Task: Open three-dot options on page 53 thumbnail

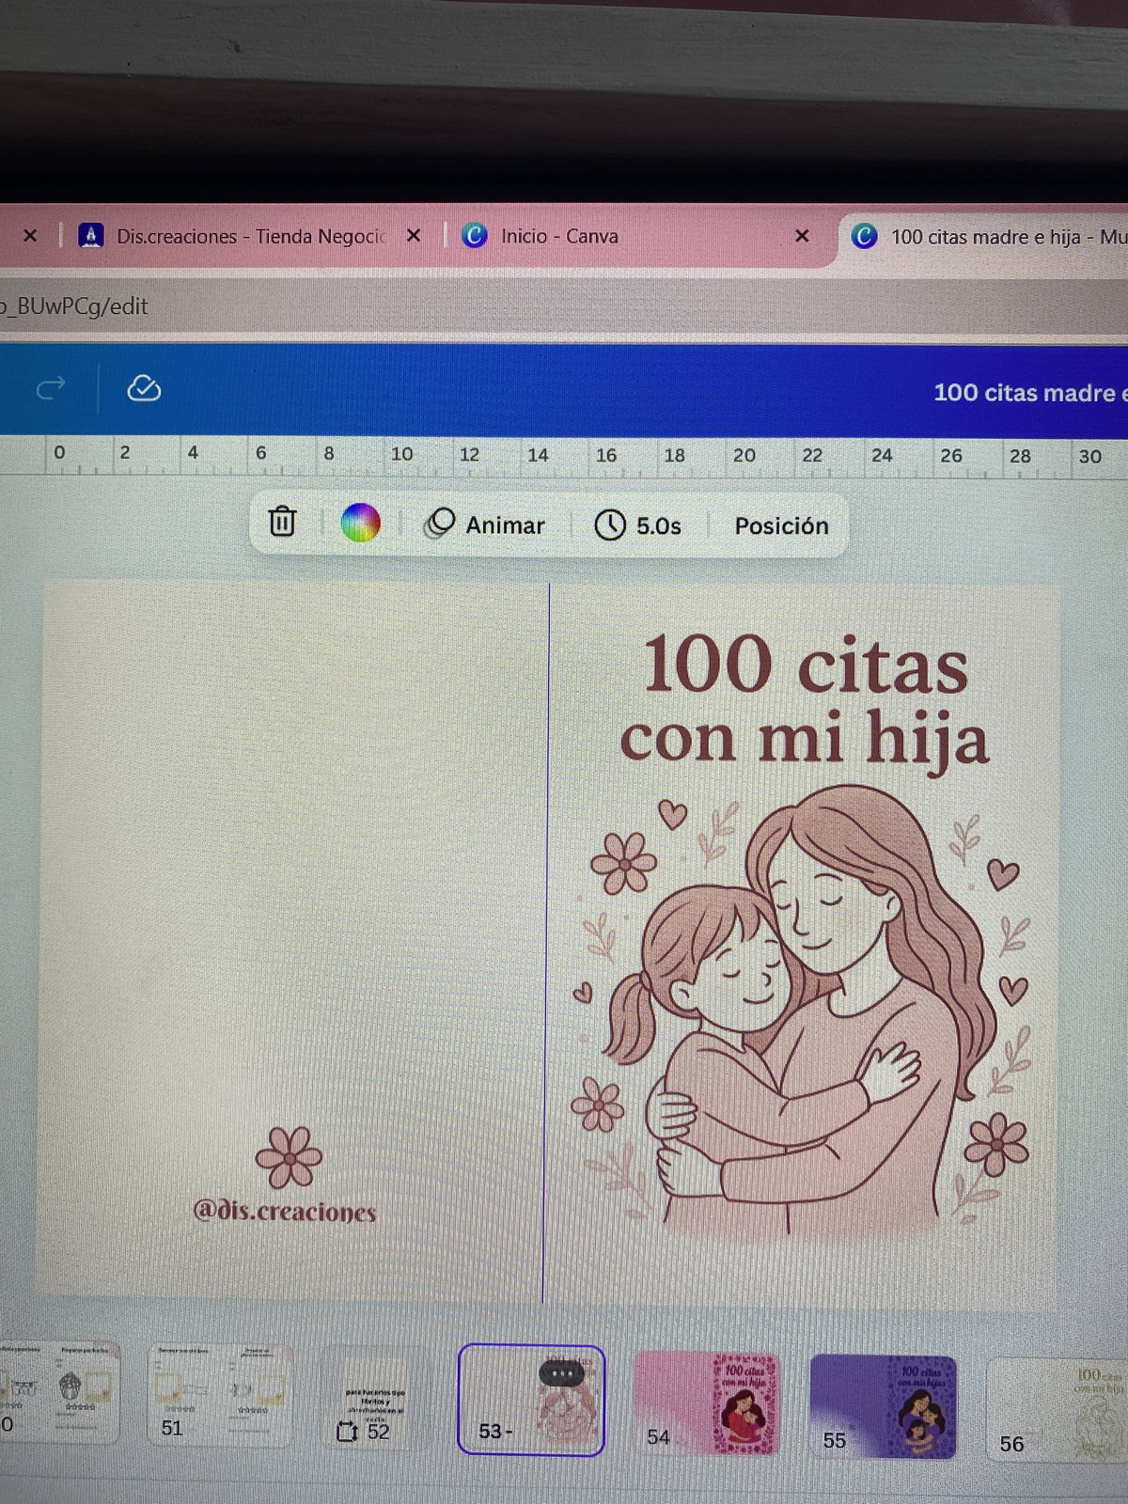Action: [x=561, y=1373]
